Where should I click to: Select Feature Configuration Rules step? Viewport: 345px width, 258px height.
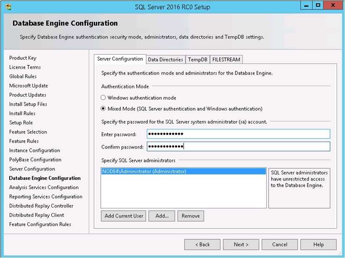tap(40, 224)
